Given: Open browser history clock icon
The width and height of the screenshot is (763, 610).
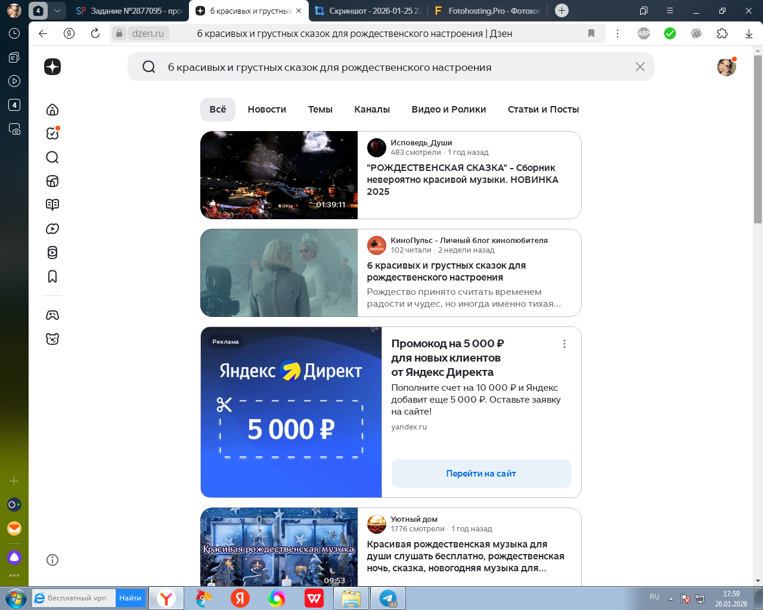Looking at the screenshot, I should (x=14, y=33).
